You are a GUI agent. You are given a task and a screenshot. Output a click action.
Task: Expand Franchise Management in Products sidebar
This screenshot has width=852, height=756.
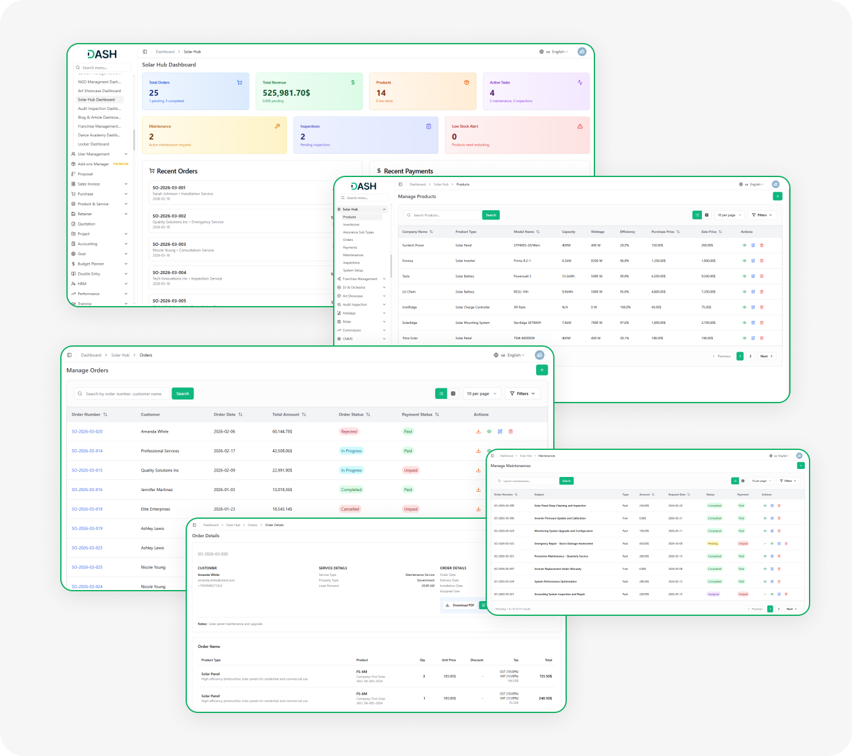[361, 279]
